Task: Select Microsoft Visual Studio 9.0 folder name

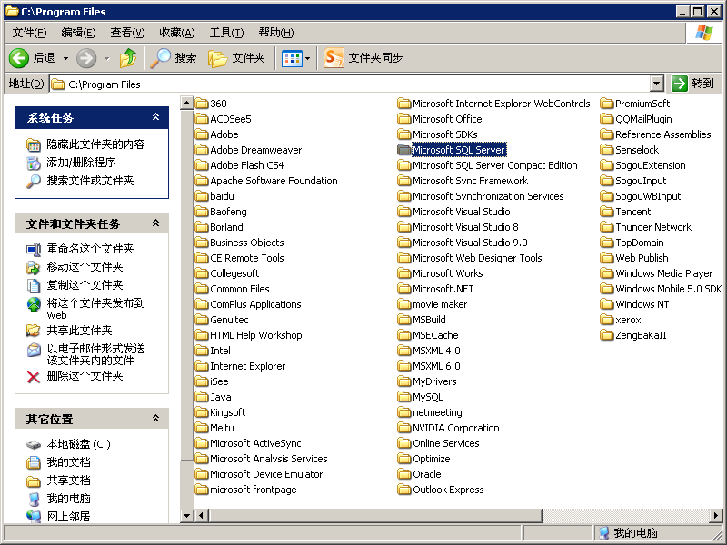Action: pyautogui.click(x=470, y=243)
